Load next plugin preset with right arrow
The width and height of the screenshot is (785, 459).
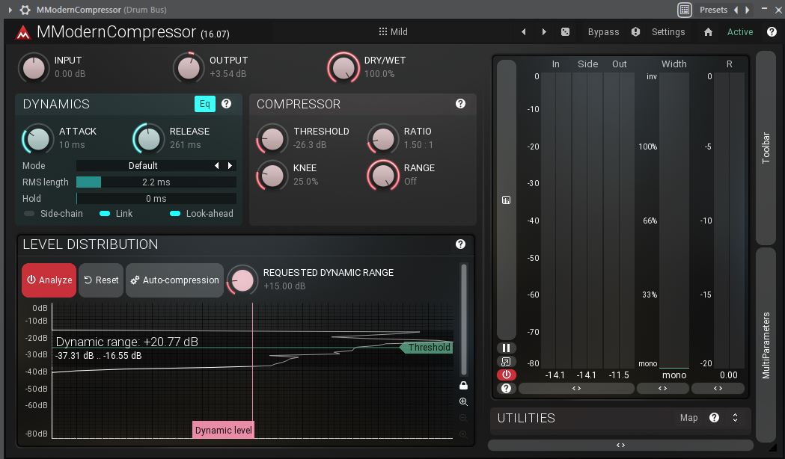tap(544, 31)
